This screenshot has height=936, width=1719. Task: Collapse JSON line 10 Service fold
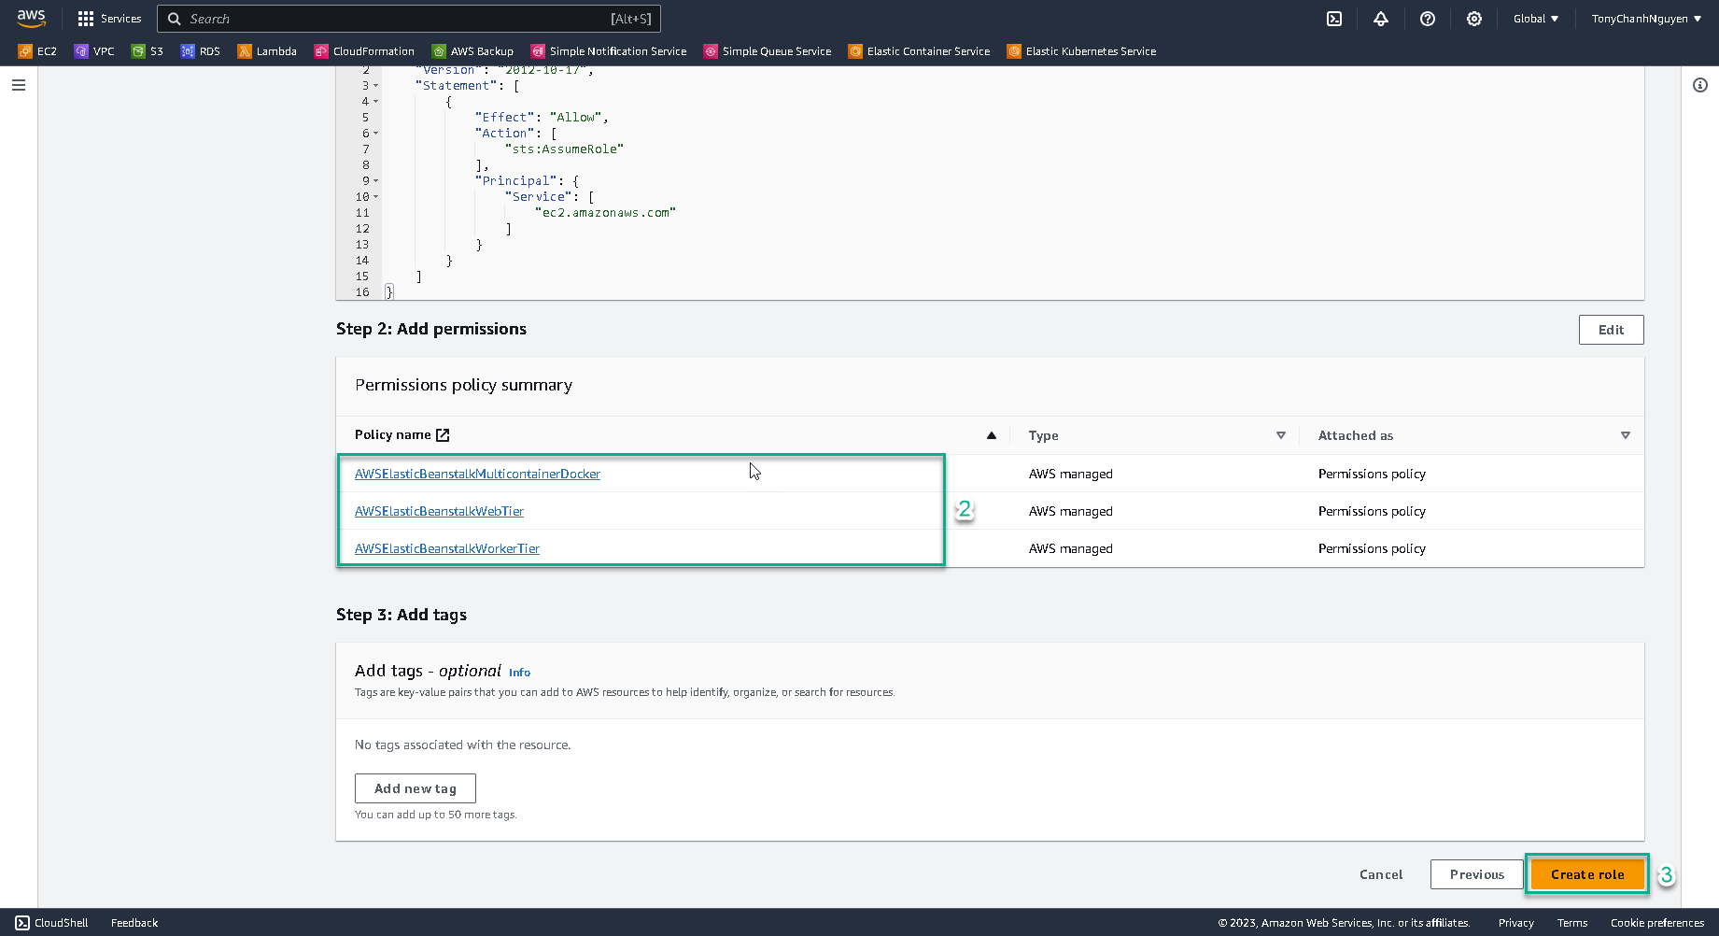[375, 197]
